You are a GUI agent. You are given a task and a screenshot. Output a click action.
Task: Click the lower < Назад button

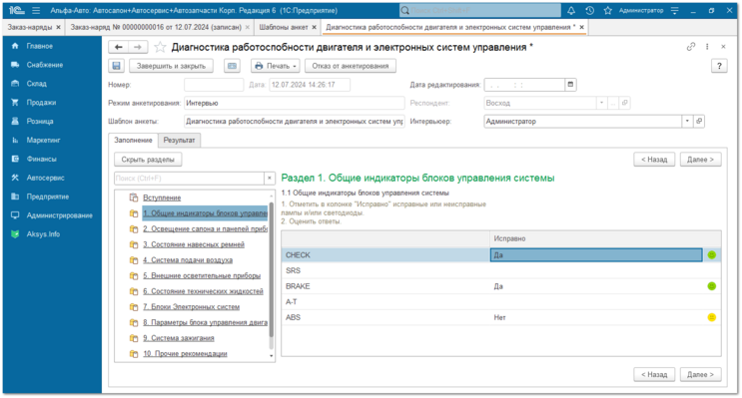(654, 374)
